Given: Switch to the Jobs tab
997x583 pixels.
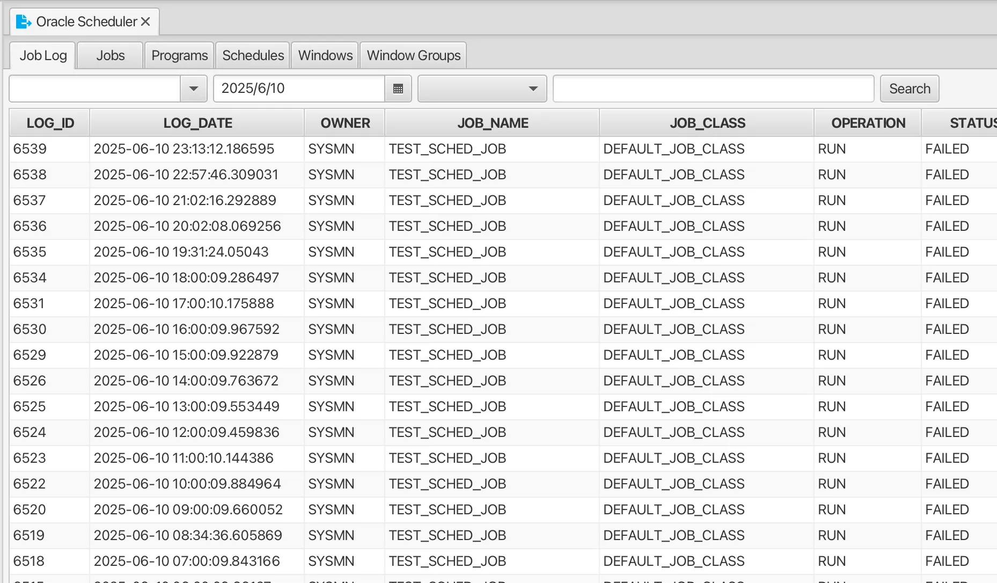Looking at the screenshot, I should [x=109, y=55].
